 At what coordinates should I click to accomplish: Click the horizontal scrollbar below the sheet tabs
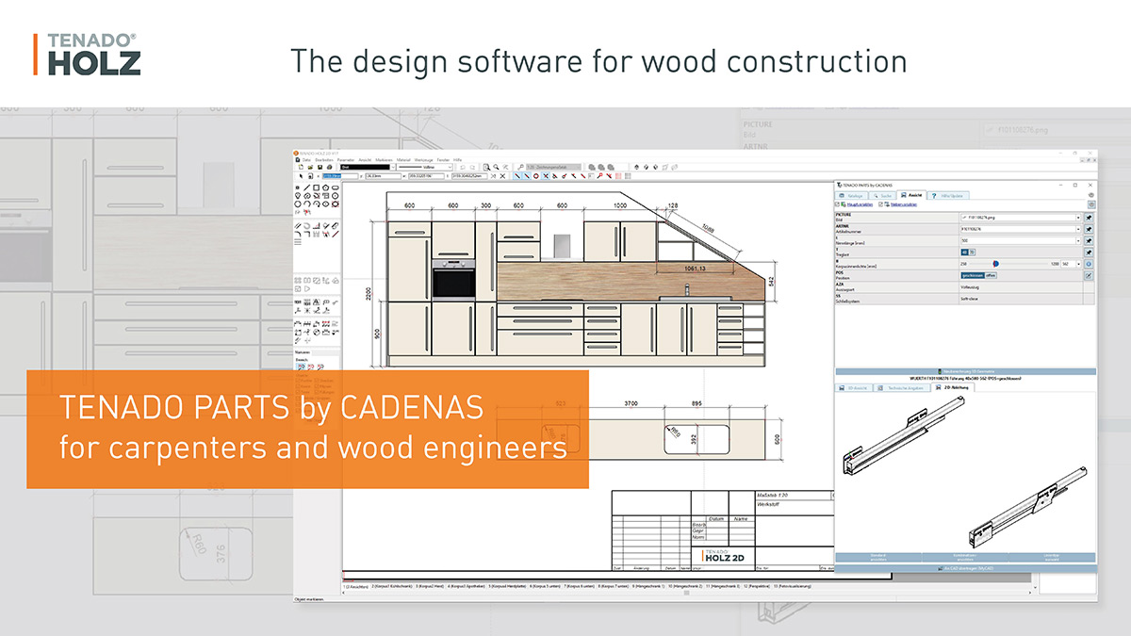(688, 593)
